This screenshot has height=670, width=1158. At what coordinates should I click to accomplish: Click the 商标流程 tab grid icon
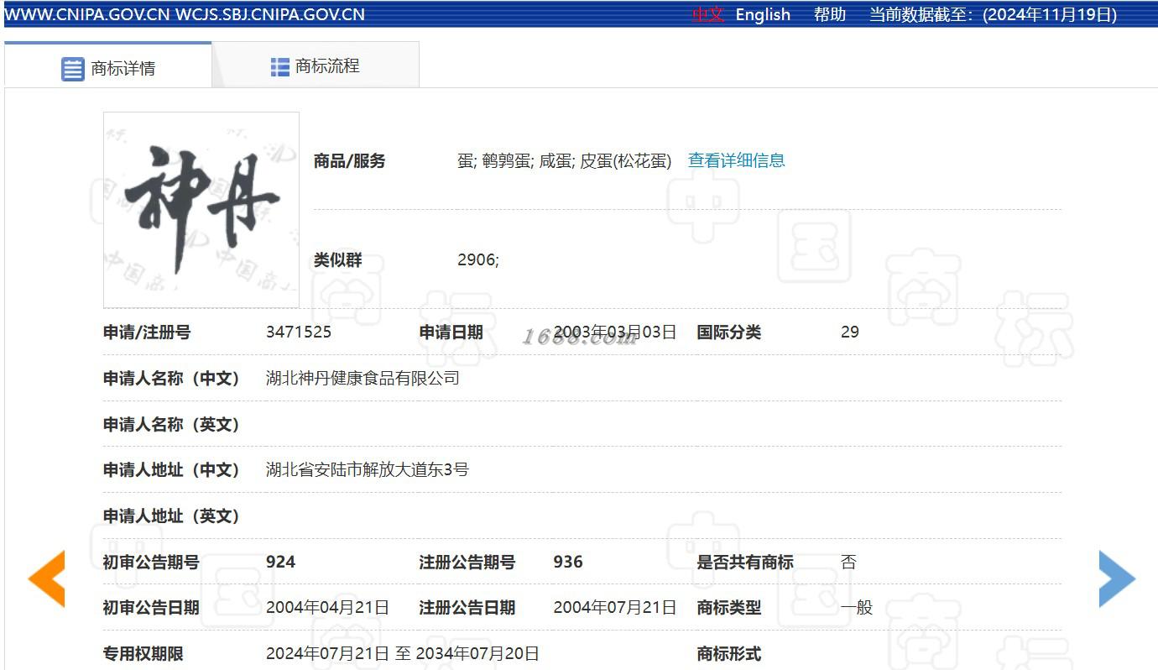pyautogui.click(x=280, y=66)
